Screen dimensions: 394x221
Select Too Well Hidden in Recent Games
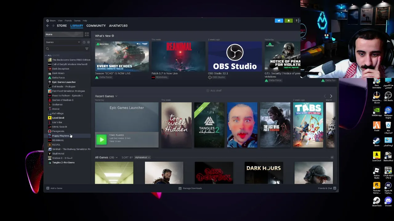tap(176, 125)
